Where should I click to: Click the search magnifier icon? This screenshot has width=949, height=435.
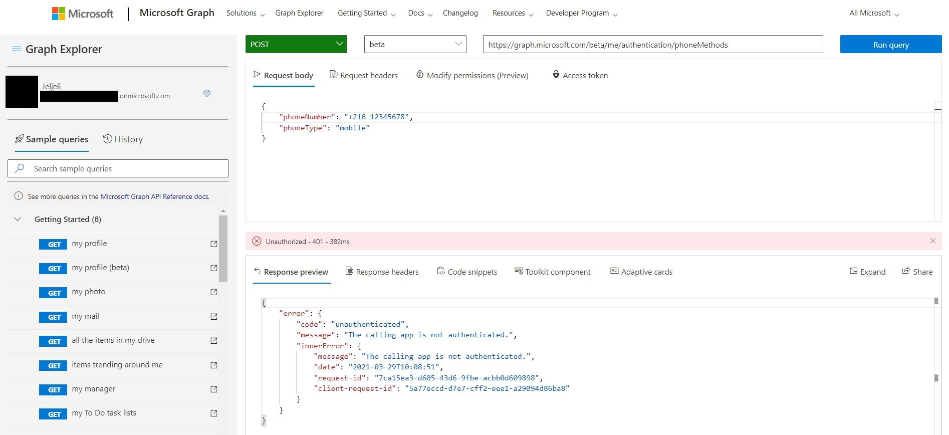tap(20, 168)
